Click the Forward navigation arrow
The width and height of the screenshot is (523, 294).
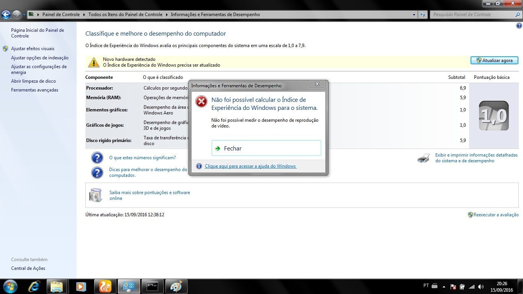pyautogui.click(x=16, y=15)
